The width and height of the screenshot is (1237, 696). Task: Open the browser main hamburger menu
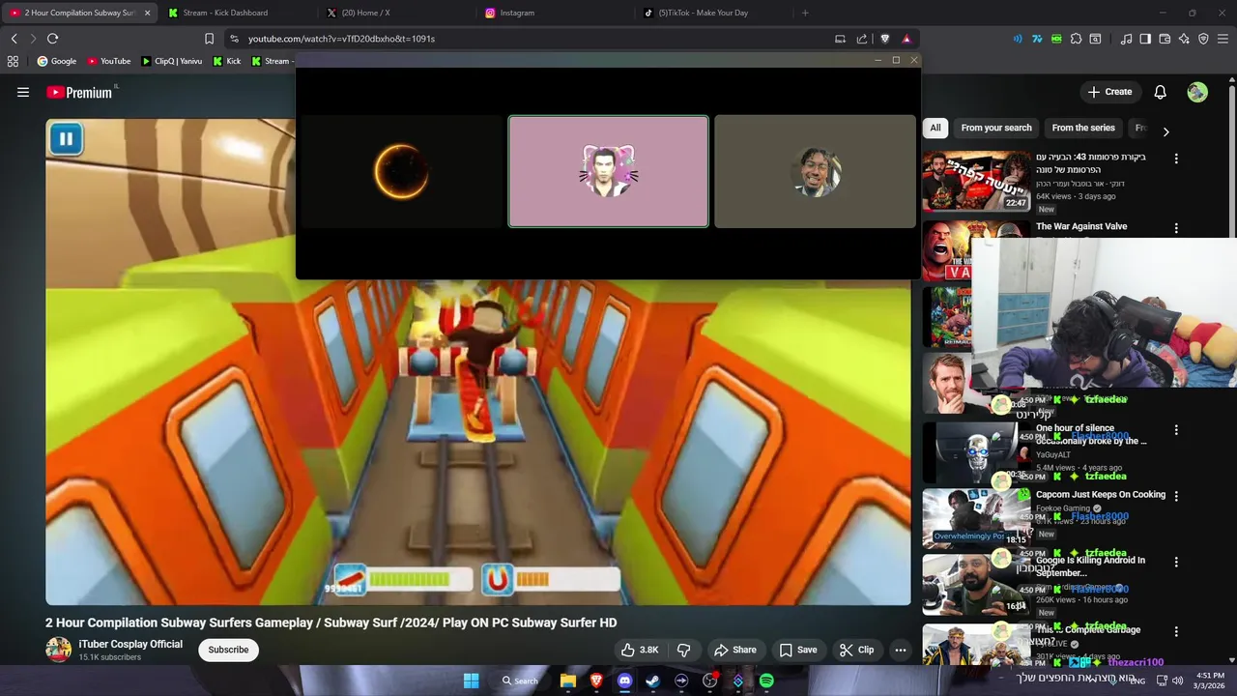click(1223, 39)
